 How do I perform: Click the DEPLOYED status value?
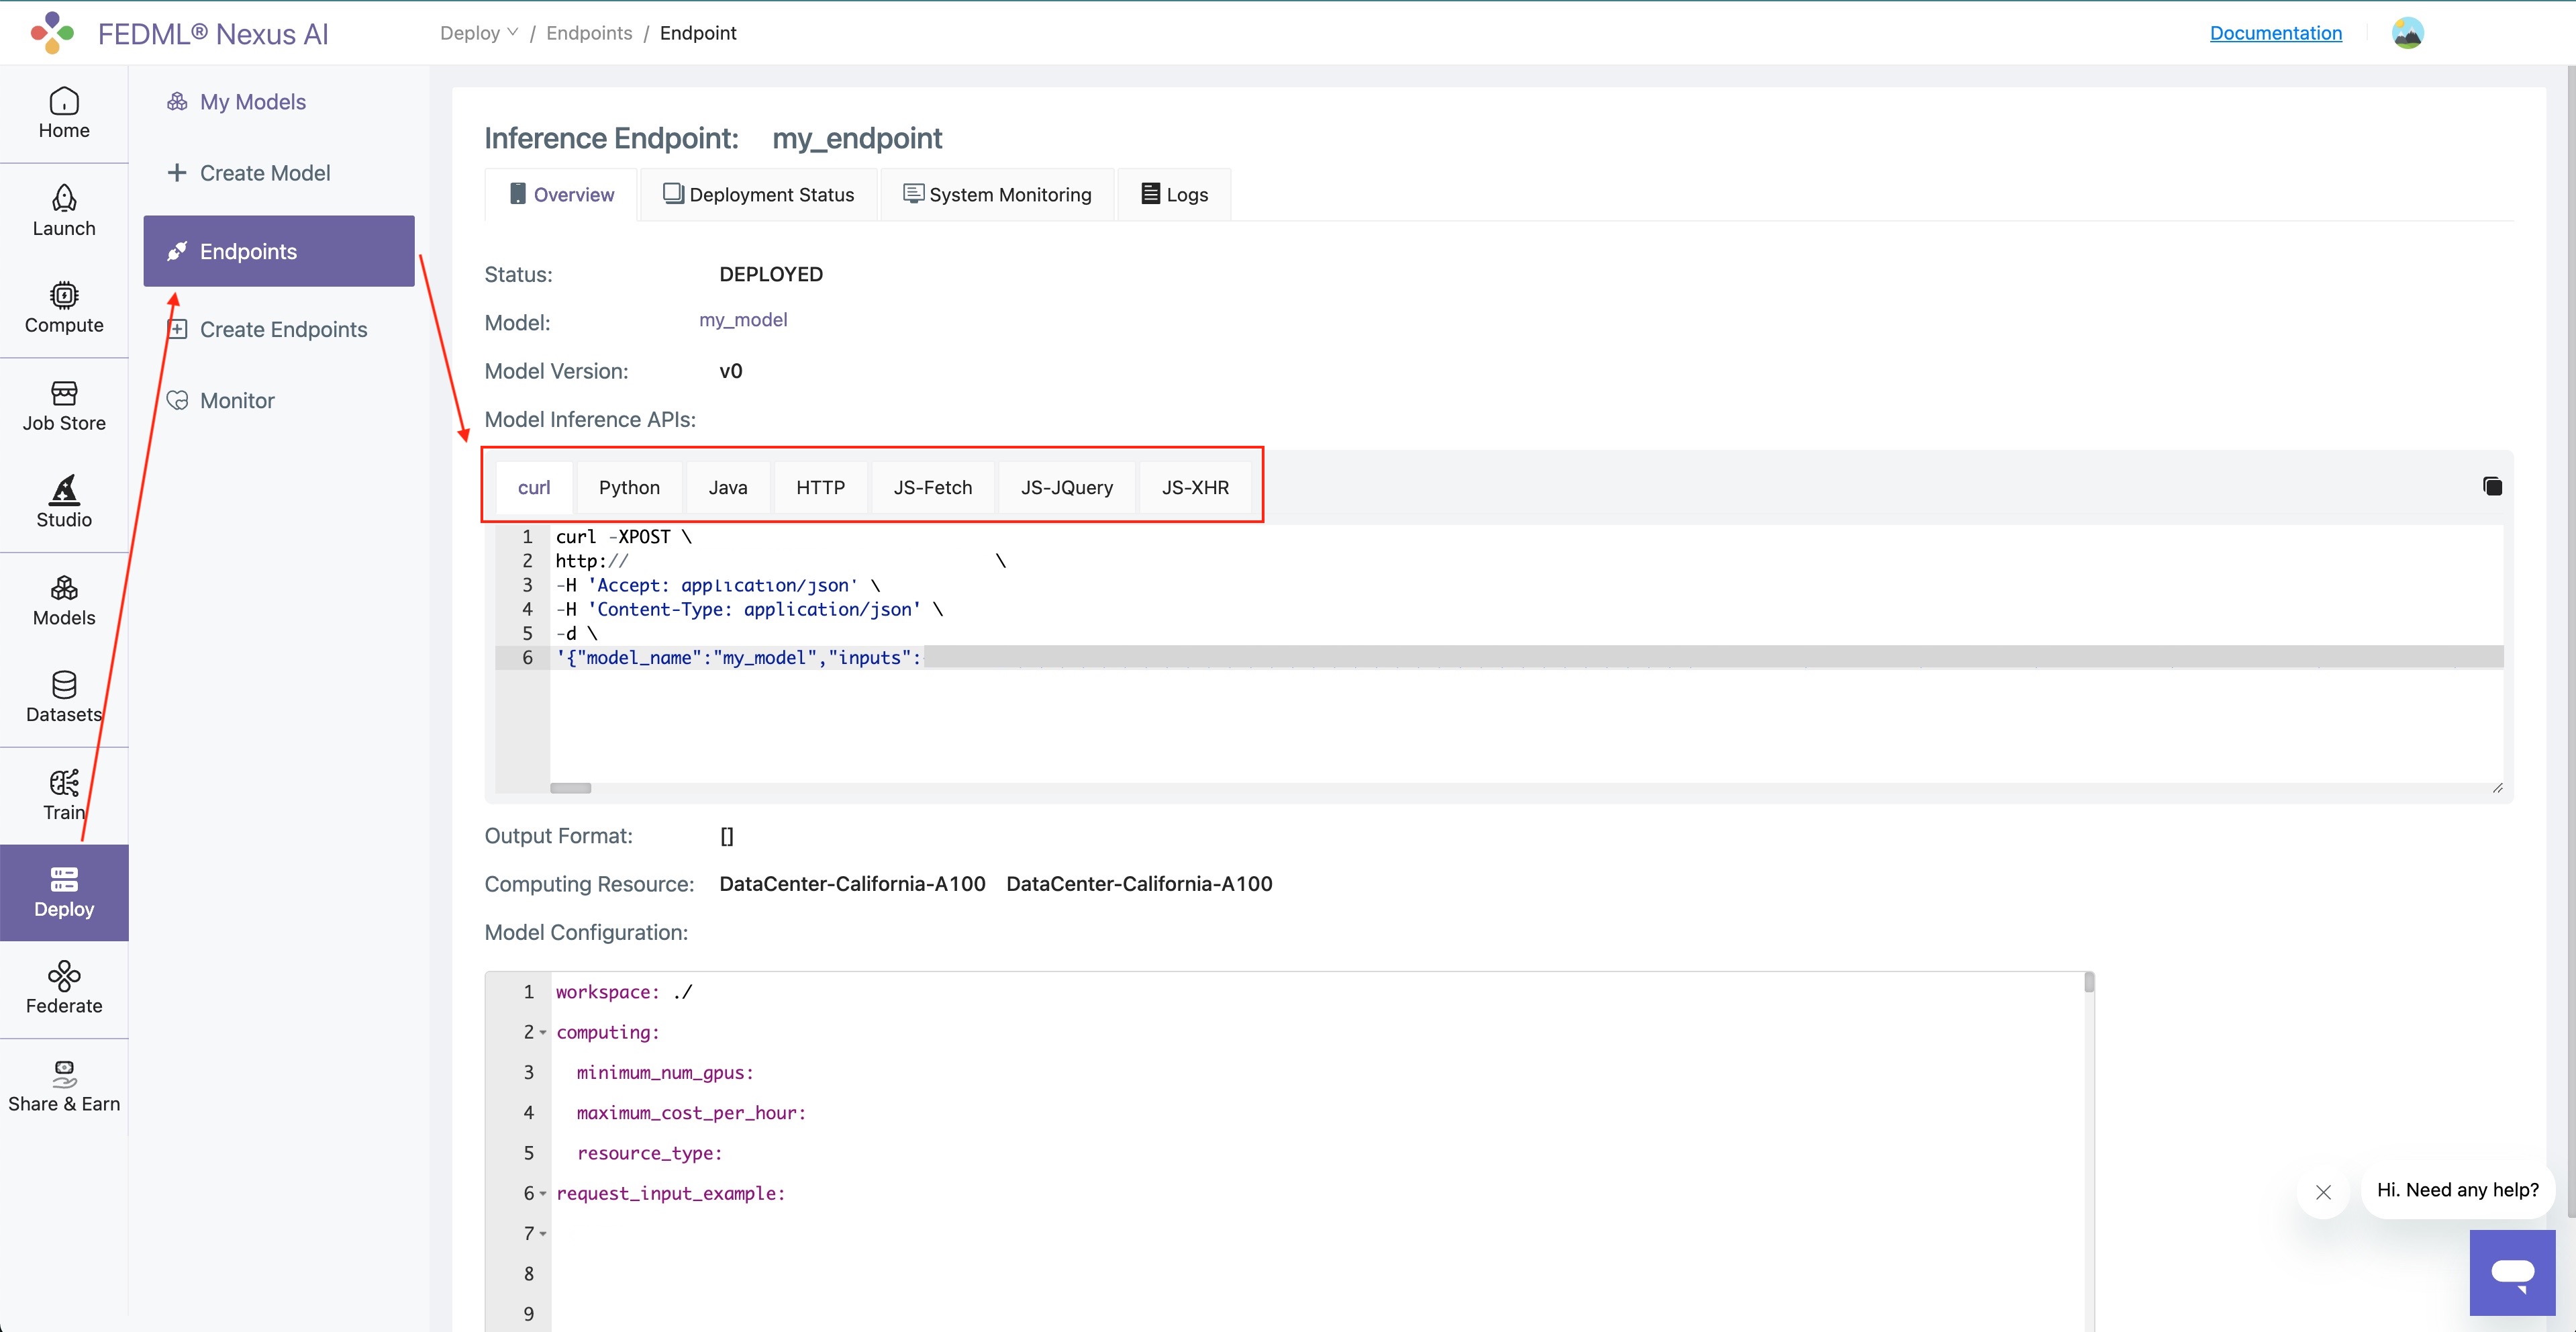click(x=771, y=274)
